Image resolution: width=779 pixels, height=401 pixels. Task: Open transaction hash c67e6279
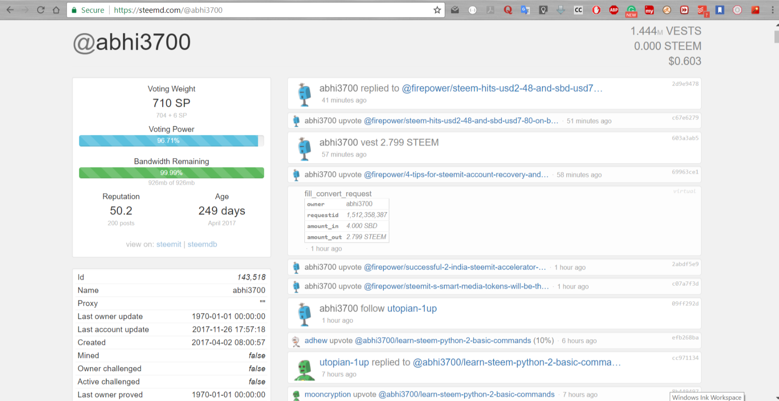coord(685,118)
